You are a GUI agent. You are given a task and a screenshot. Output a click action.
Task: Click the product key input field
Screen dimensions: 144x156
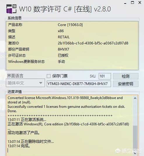[79, 84]
